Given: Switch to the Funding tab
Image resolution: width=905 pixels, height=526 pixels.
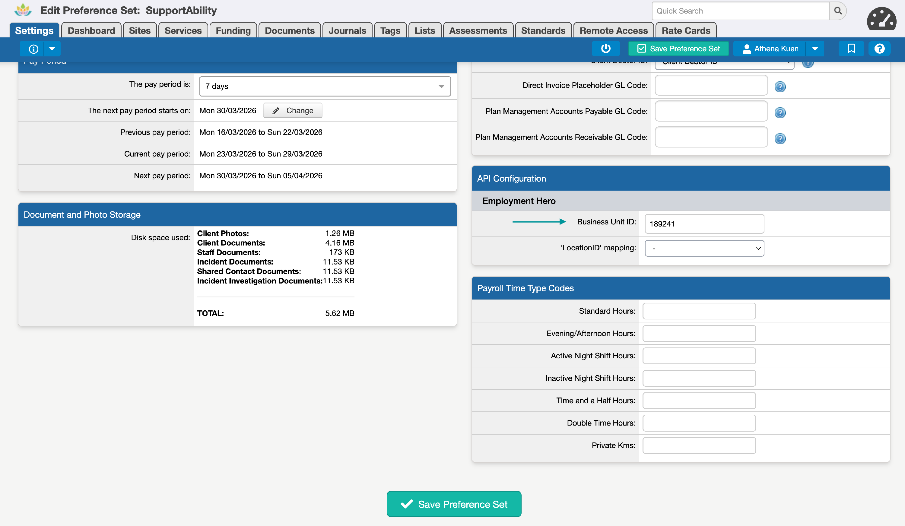Looking at the screenshot, I should pos(233,30).
